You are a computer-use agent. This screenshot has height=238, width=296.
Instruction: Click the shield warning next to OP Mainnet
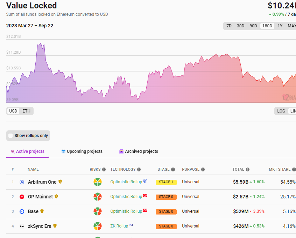[x=56, y=196]
